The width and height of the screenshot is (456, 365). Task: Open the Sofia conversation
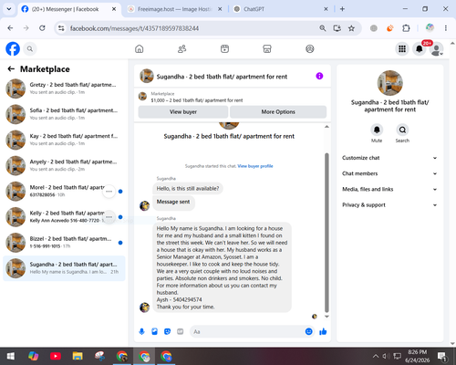tap(64, 114)
